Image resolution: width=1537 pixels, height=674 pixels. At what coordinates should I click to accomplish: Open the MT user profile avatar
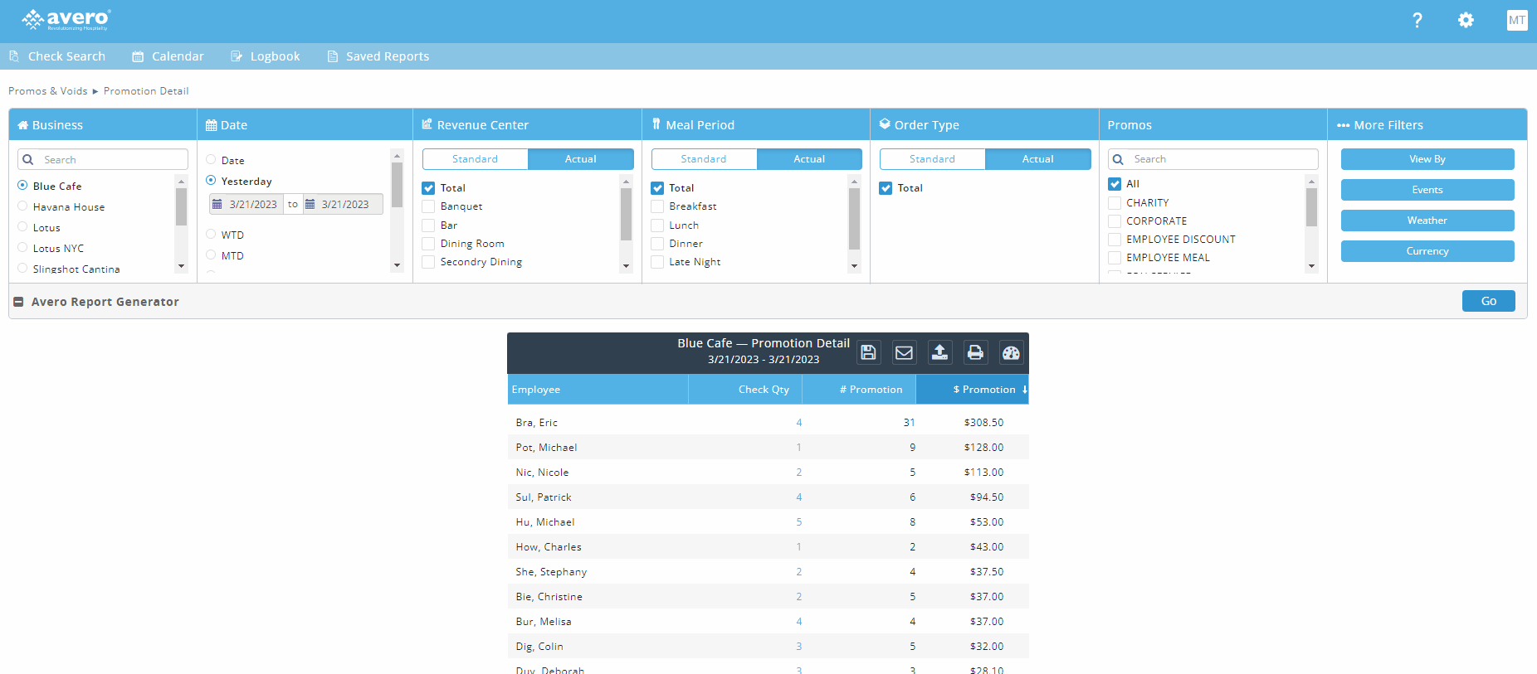point(1516,21)
